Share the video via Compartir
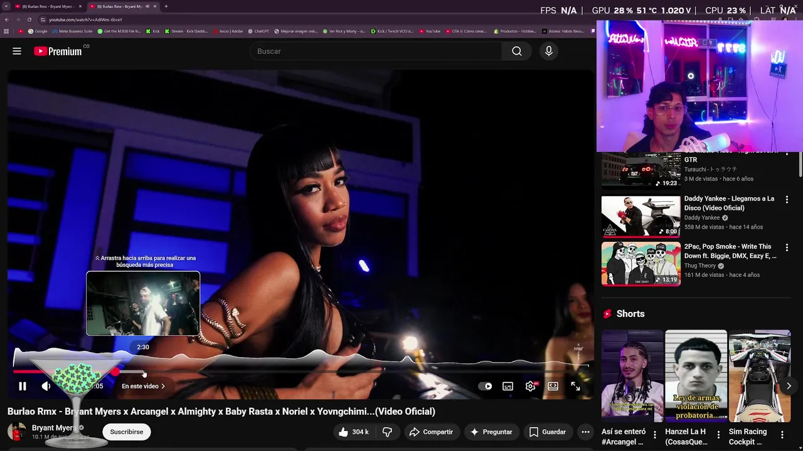This screenshot has height=451, width=803. (x=431, y=432)
